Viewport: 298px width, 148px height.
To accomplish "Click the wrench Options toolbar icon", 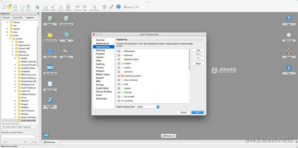I will click(111, 7).
